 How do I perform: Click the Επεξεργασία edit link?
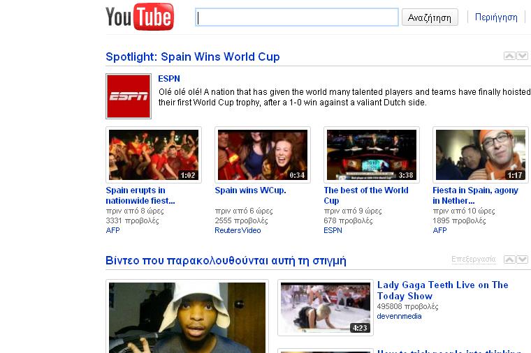point(474,260)
